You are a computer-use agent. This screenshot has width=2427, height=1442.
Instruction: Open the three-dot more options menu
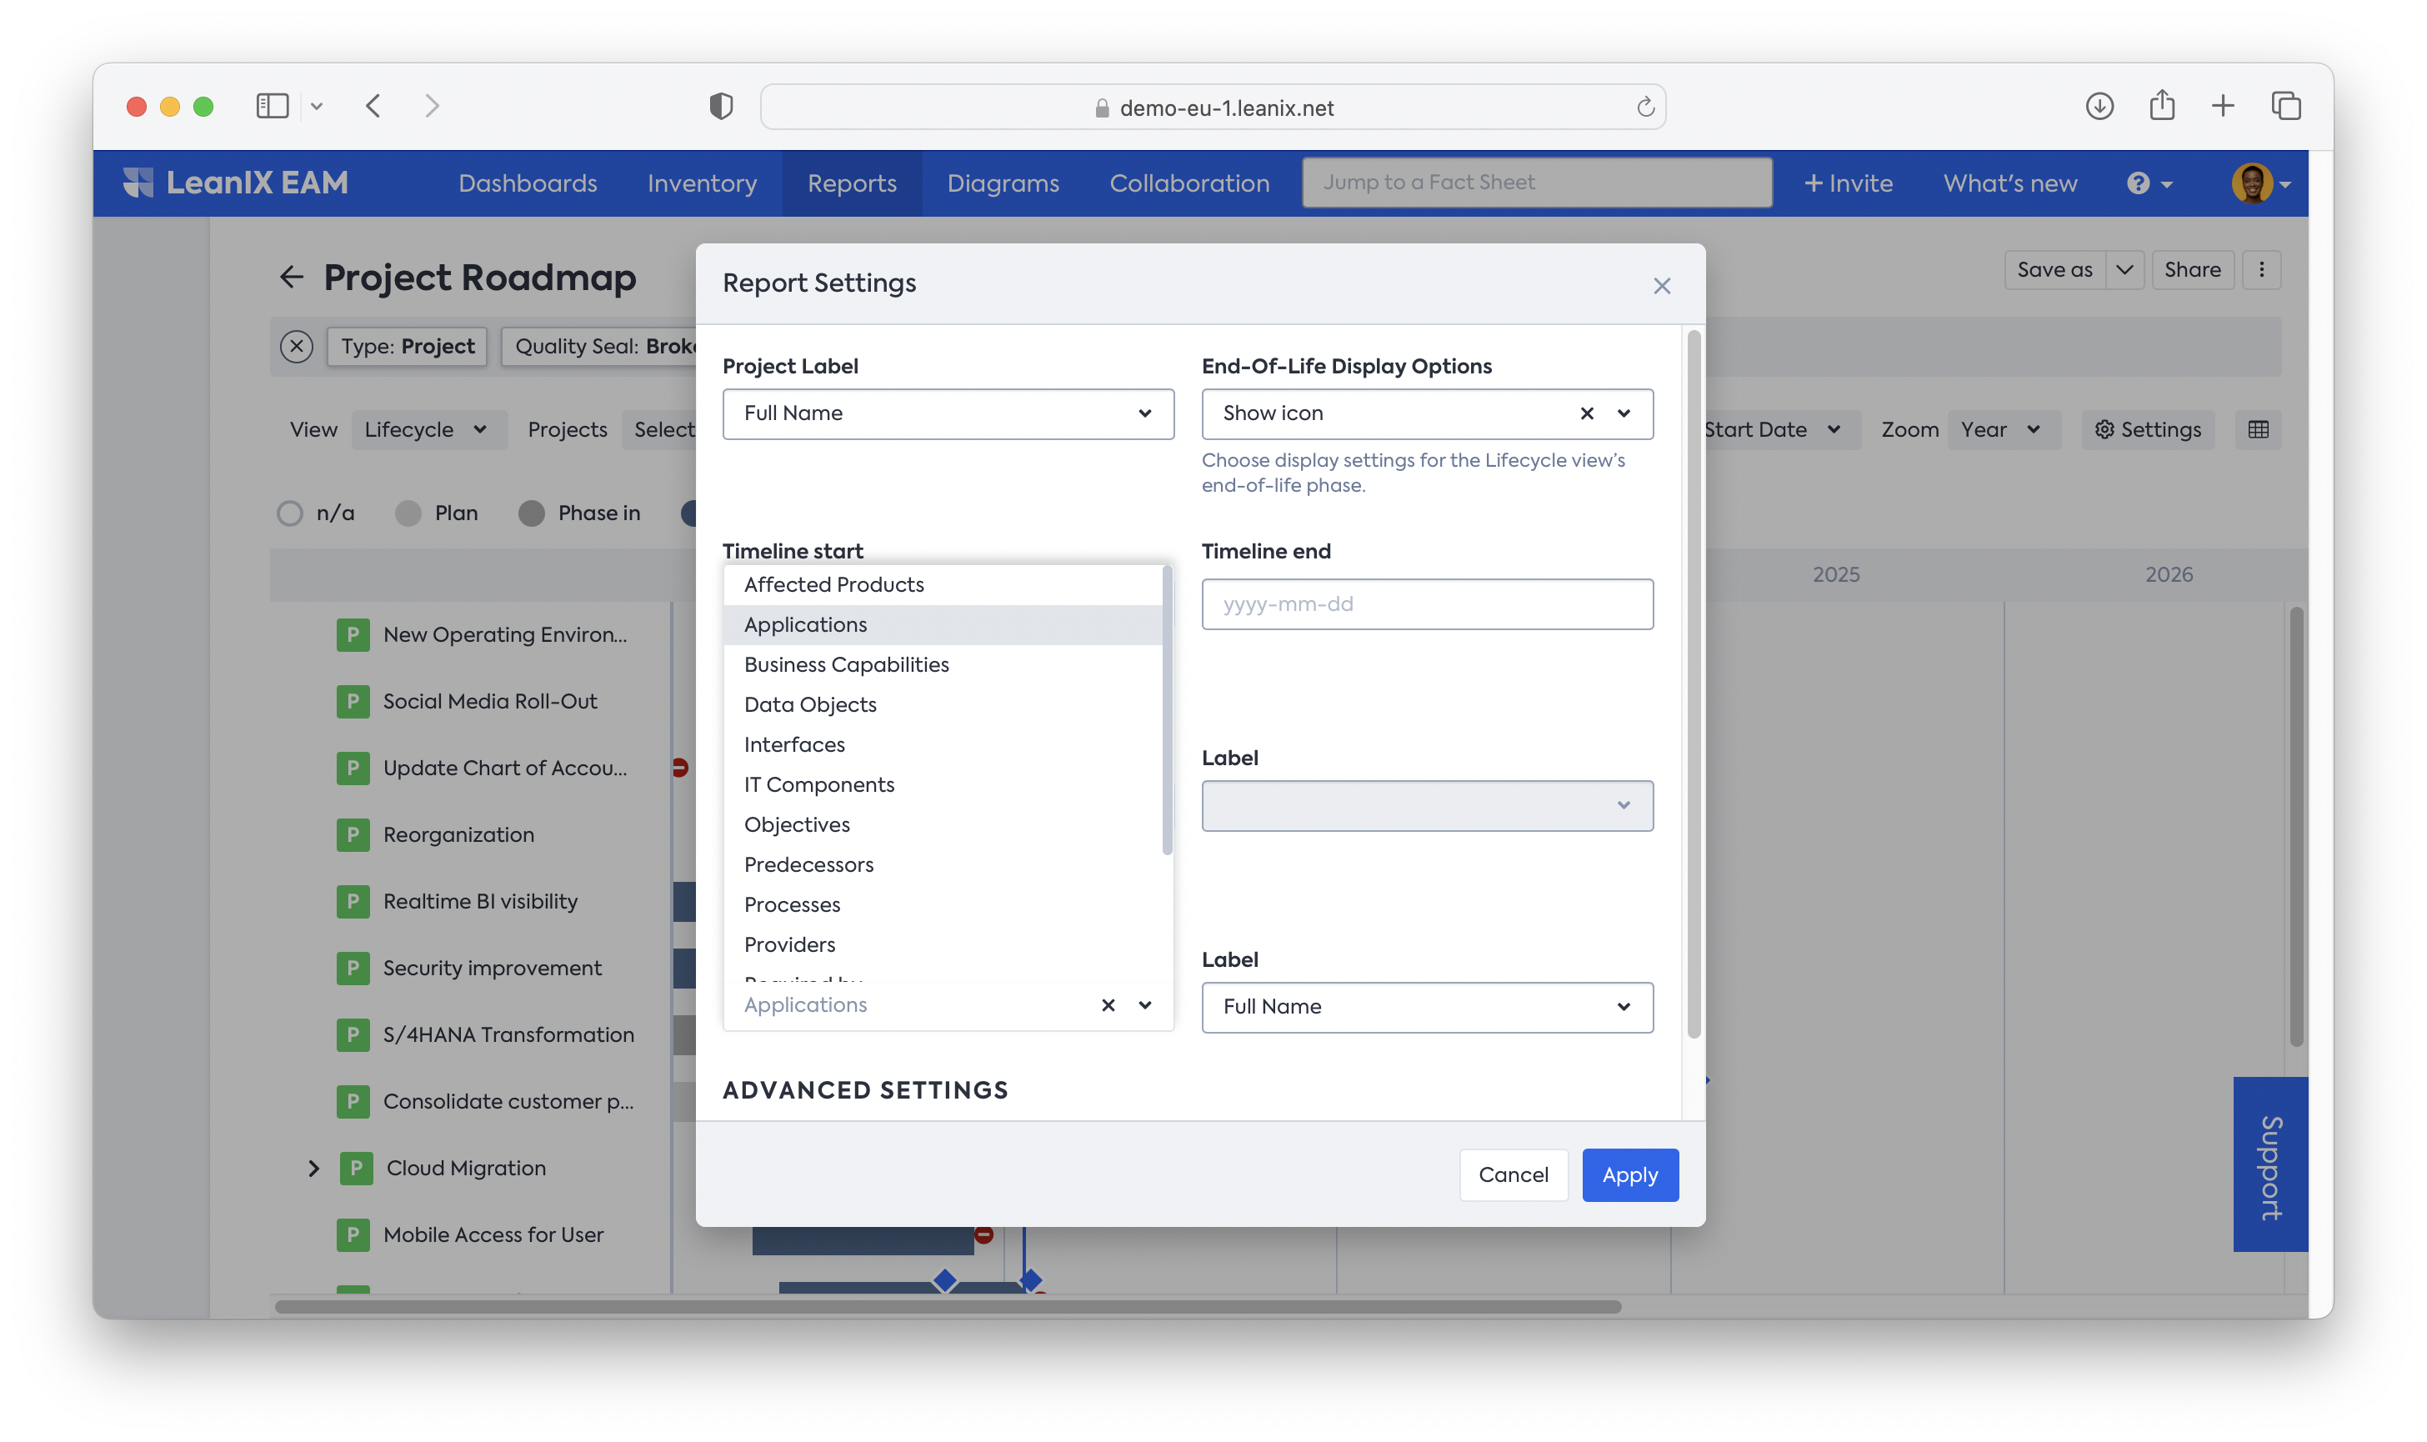pos(2262,270)
